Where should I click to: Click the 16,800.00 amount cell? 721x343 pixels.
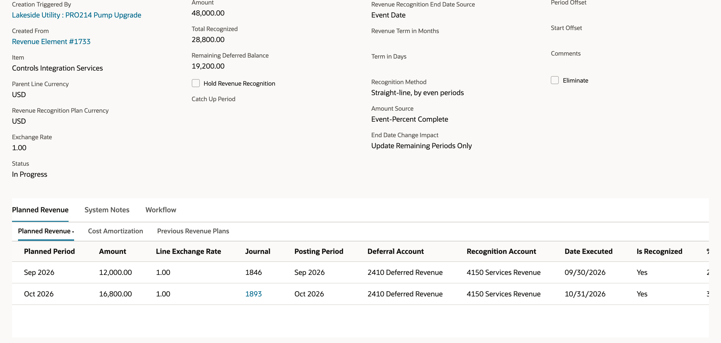(x=115, y=294)
